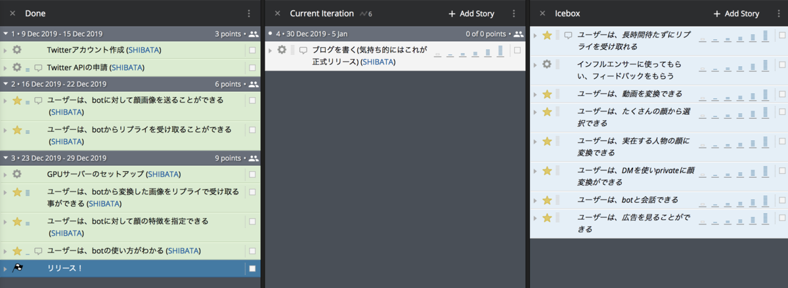Image resolution: width=788 pixels, height=288 pixels.
Task: Expand 広告を見ることができる story
Action: coord(535,217)
